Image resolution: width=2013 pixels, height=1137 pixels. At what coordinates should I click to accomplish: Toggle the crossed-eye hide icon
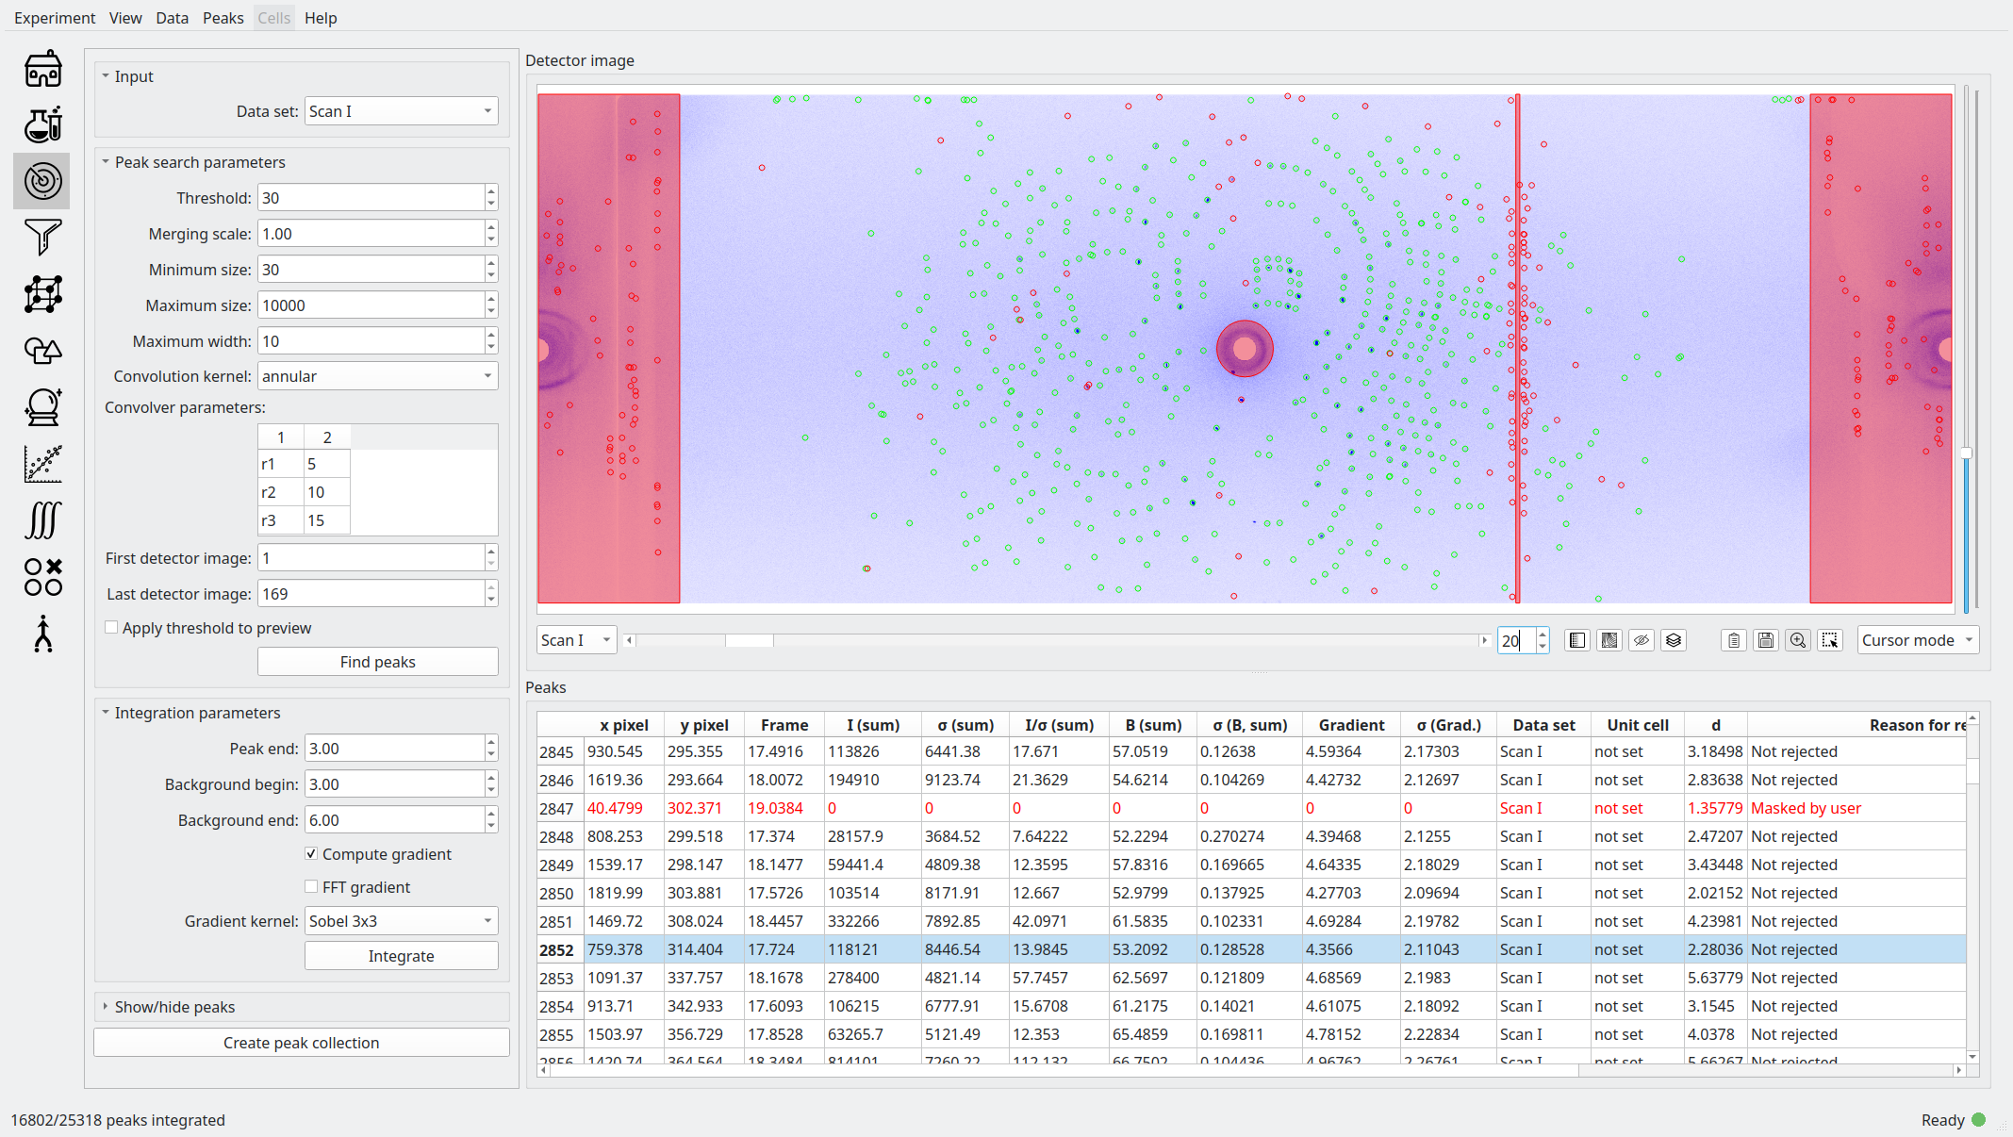1642,640
